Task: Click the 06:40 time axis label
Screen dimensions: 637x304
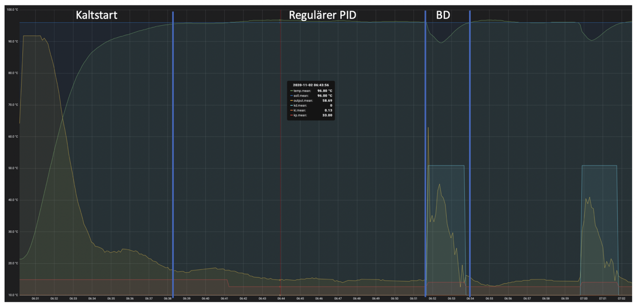Action: 205,299
